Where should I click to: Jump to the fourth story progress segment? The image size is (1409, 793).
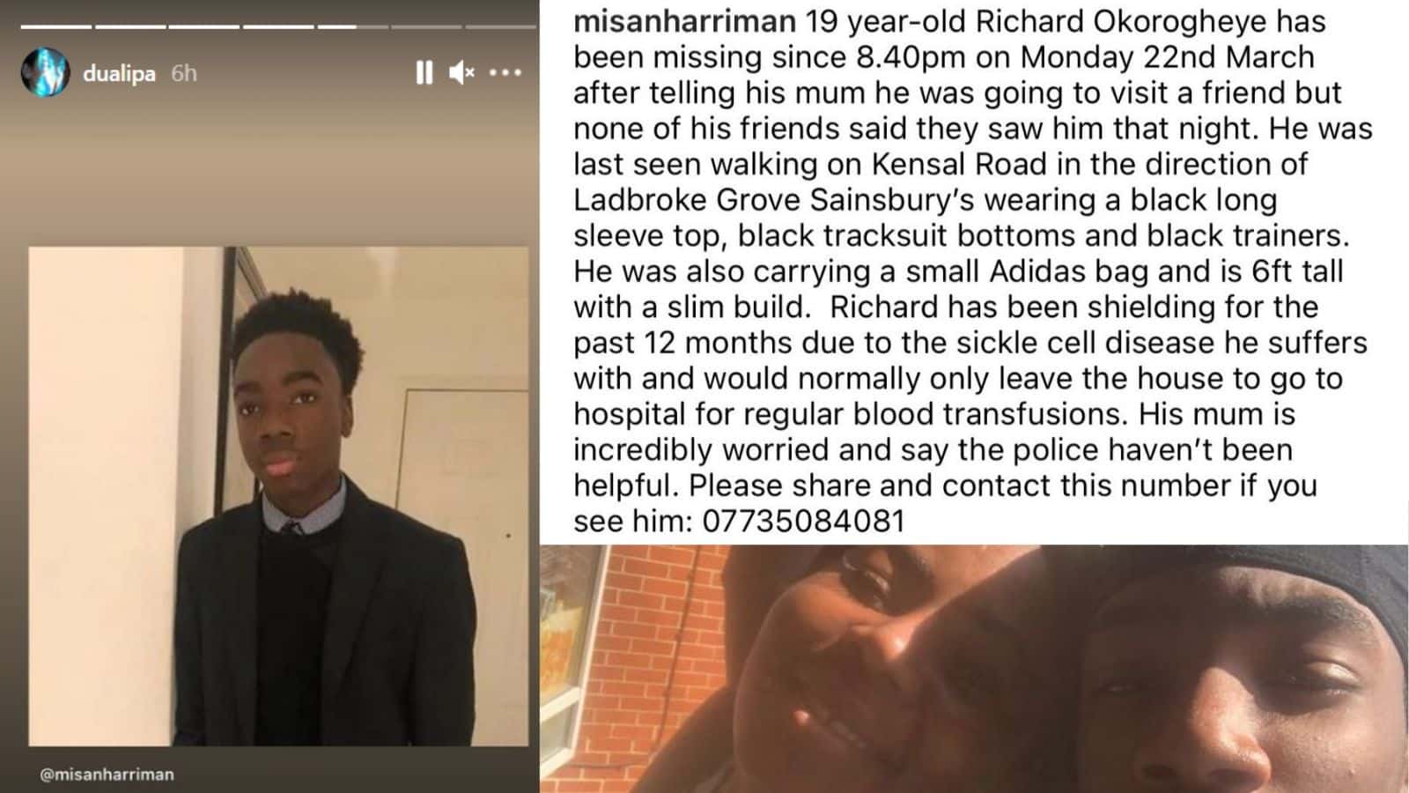click(x=278, y=26)
